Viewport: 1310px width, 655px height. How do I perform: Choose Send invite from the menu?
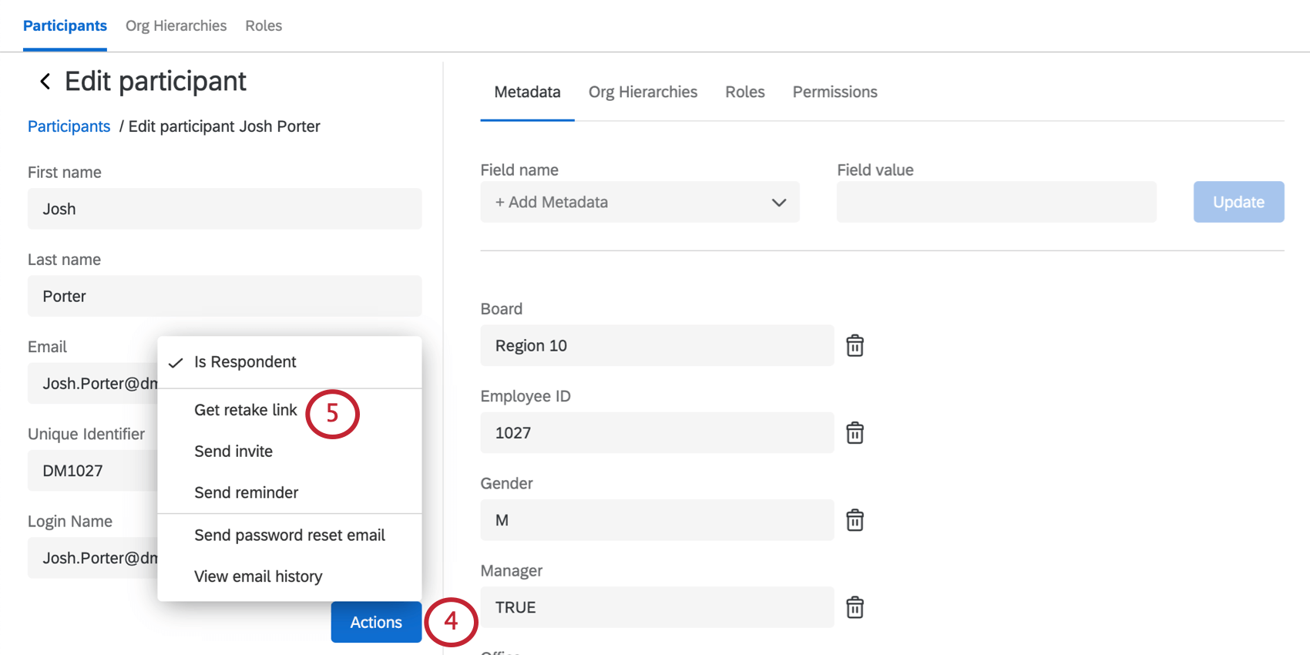233,452
